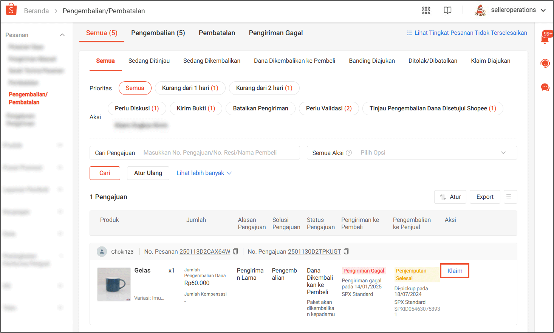The height and width of the screenshot is (333, 554).
Task: Open the apps grid menu icon
Action: tap(426, 11)
